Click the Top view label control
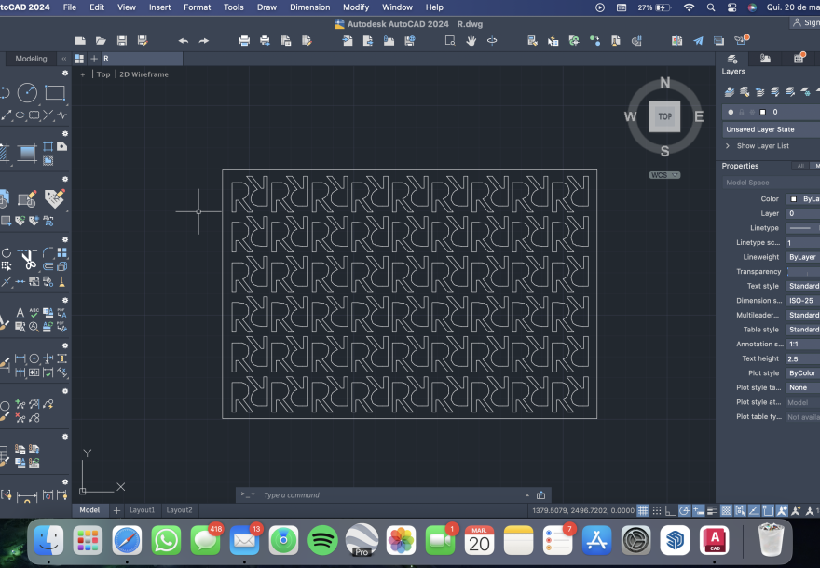This screenshot has height=568, width=820. 103,74
